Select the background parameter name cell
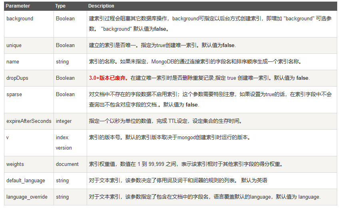This screenshot has width=340, height=209. click(20, 19)
